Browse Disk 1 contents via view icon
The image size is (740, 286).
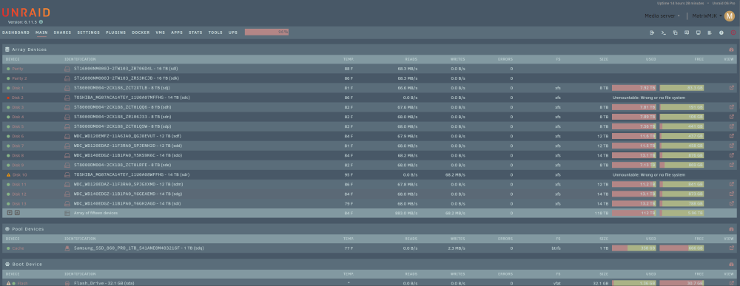click(x=732, y=88)
